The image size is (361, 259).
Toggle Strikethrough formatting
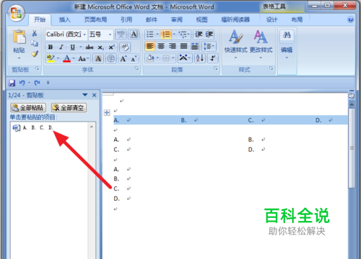tap(90, 47)
